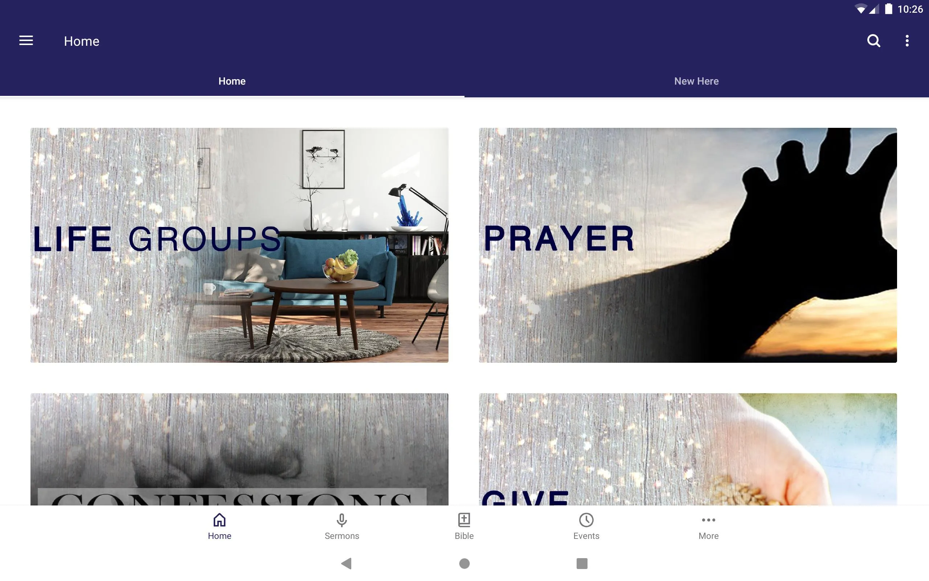Tap the Search magnifier icon
The width and height of the screenshot is (929, 581).
point(873,41)
